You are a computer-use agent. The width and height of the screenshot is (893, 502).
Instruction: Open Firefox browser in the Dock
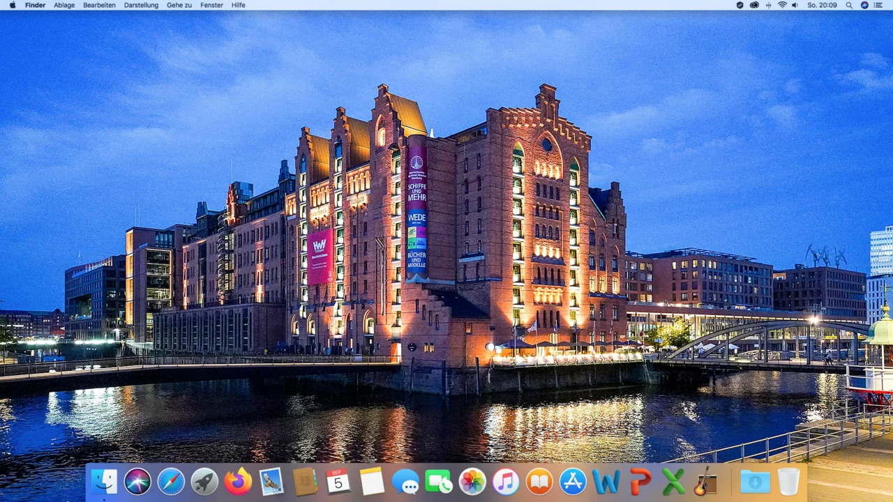click(238, 482)
